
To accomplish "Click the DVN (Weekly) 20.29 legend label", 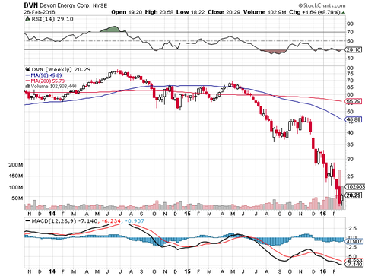I will [x=61, y=69].
